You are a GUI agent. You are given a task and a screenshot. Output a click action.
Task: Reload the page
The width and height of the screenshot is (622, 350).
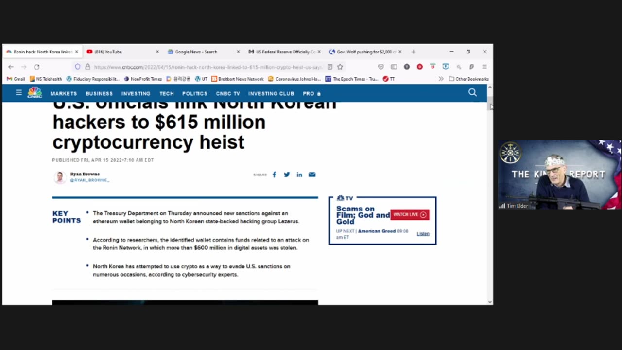36,67
